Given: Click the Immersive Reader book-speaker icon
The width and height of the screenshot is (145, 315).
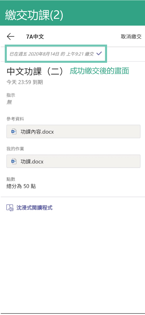Looking at the screenshot, I should pos(10,208).
